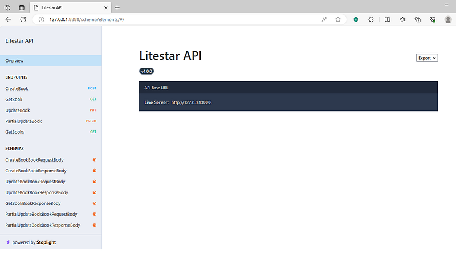Open CreateBookBookResponseBody schema

coord(51,171)
